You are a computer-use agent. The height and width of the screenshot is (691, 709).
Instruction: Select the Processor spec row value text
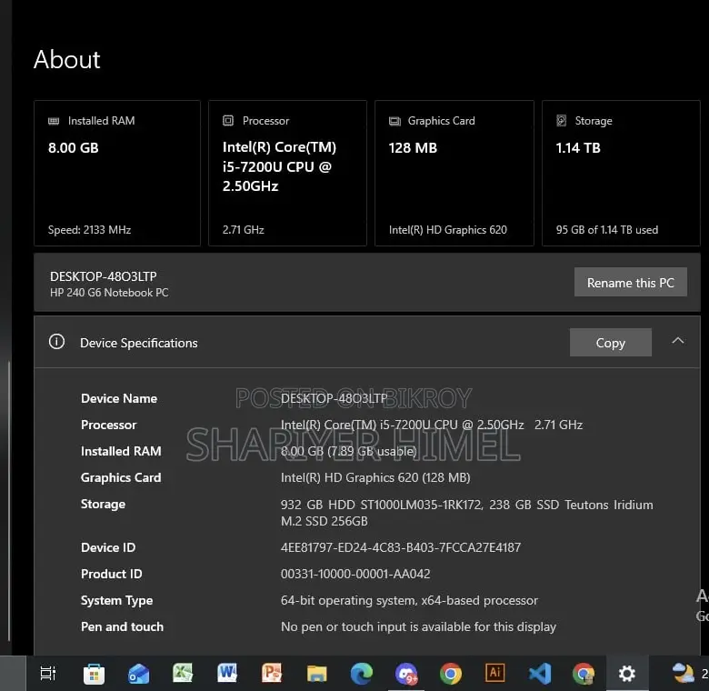point(432,425)
